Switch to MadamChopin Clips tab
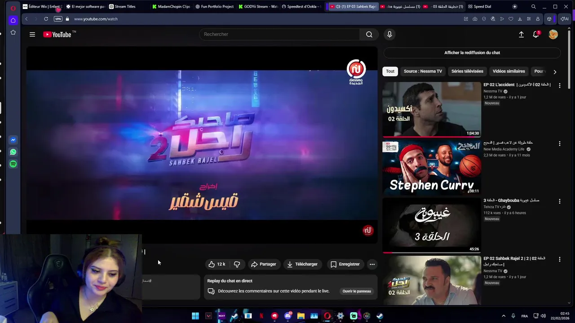This screenshot has height=323, width=575. pos(171,7)
